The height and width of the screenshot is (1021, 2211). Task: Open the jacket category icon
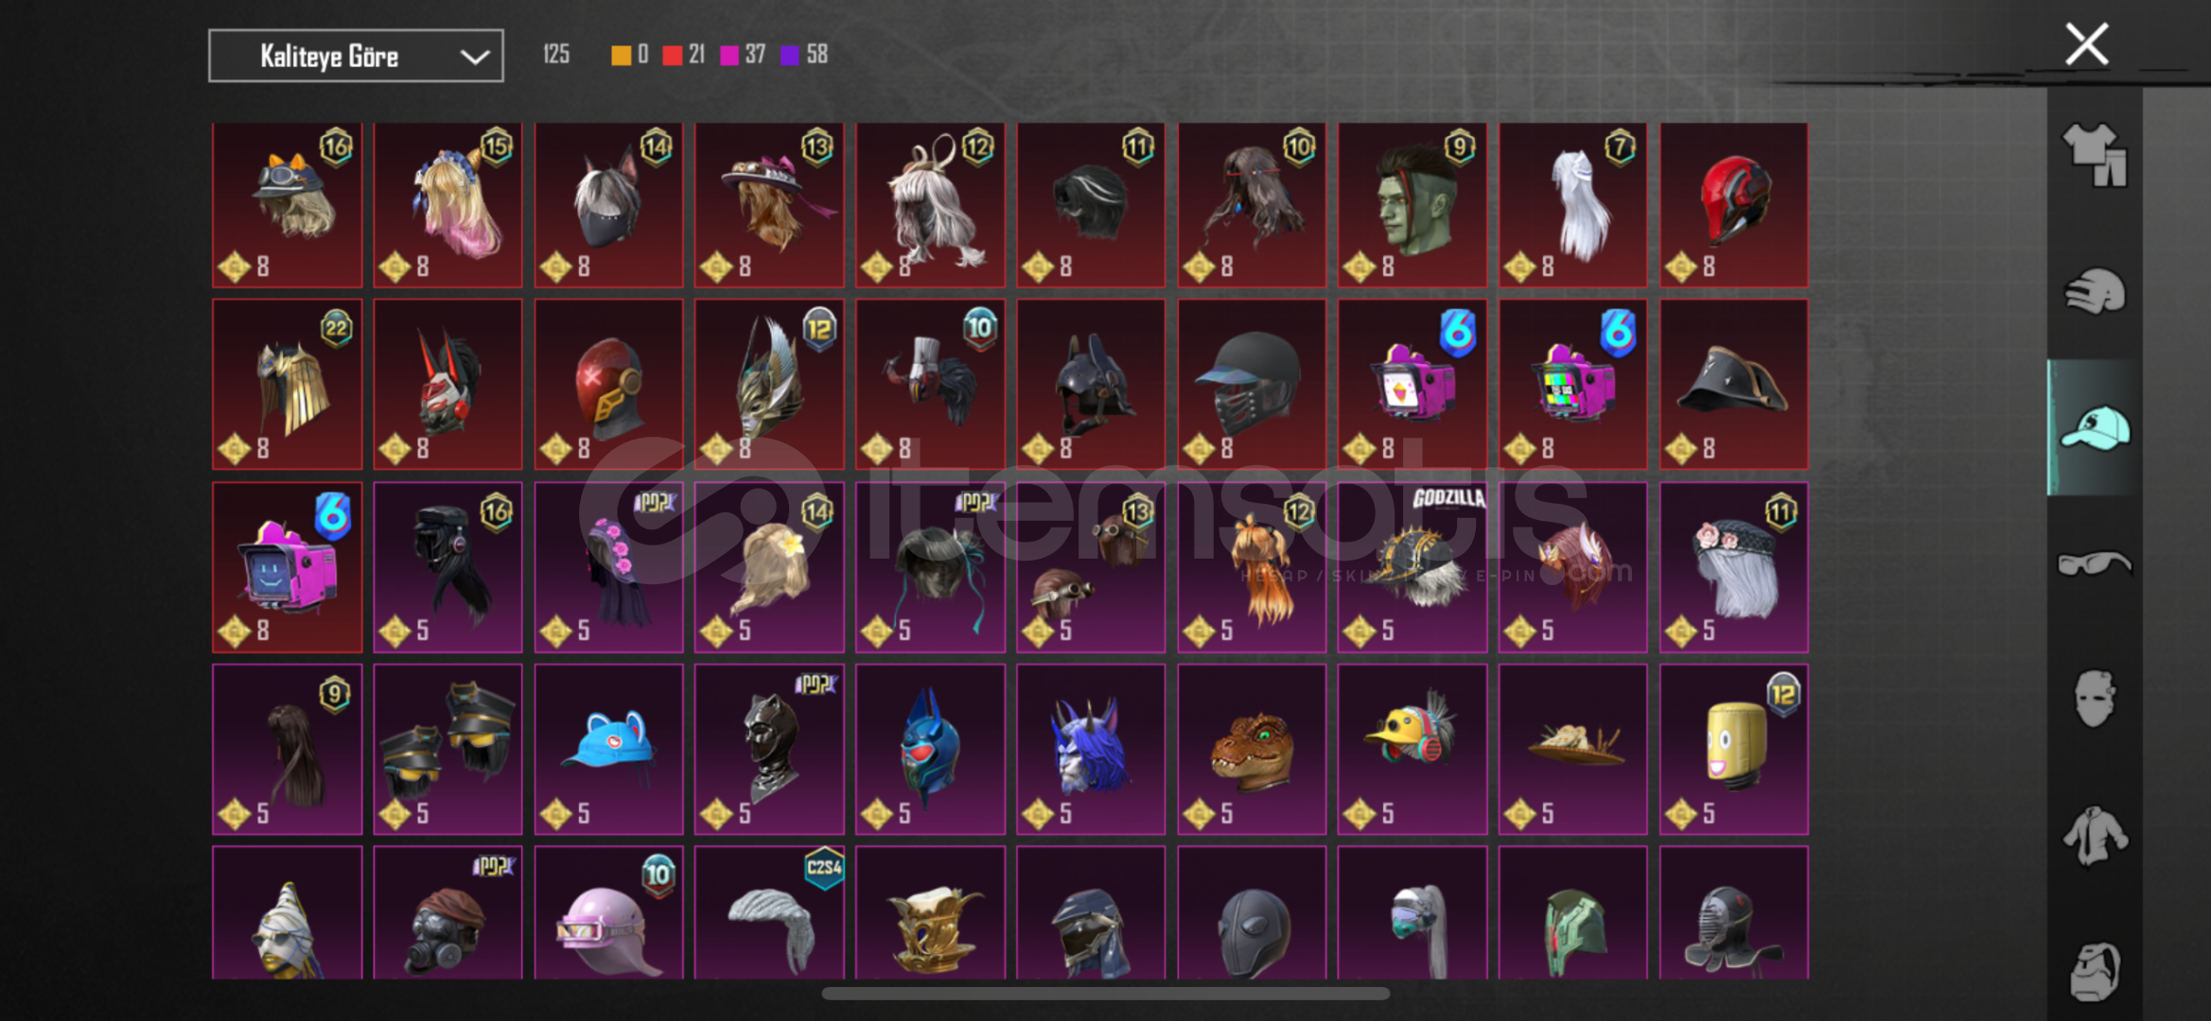click(2095, 836)
